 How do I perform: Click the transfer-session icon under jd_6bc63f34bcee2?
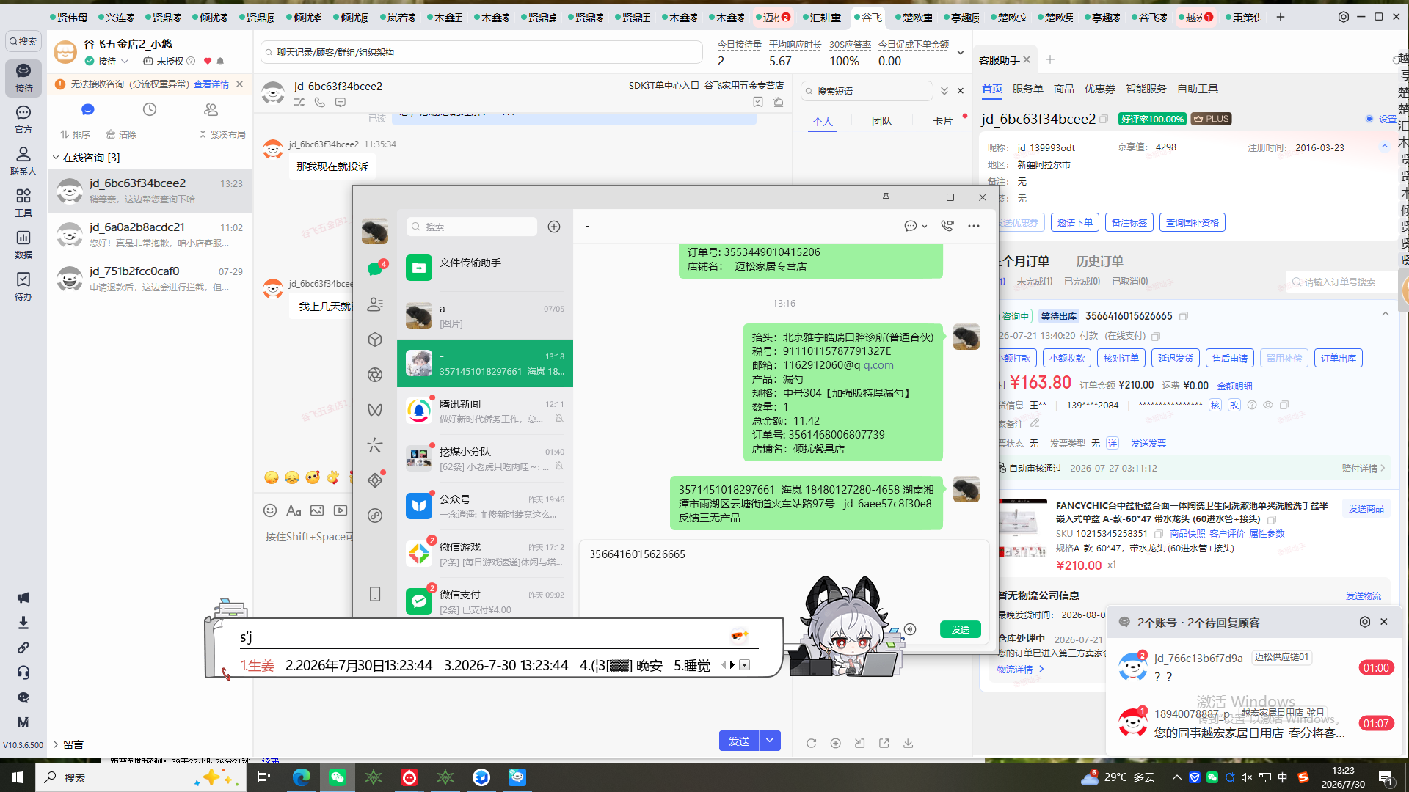(299, 103)
